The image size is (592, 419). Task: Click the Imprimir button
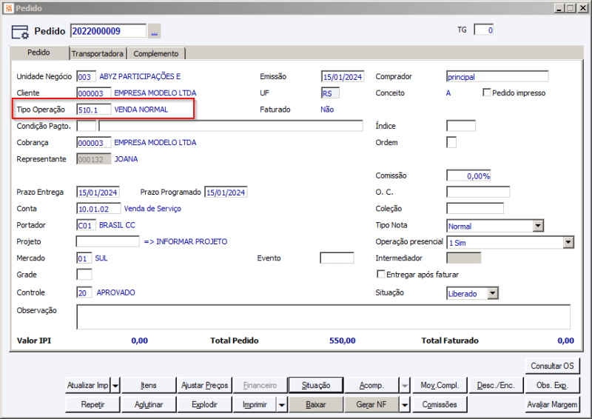255,405
